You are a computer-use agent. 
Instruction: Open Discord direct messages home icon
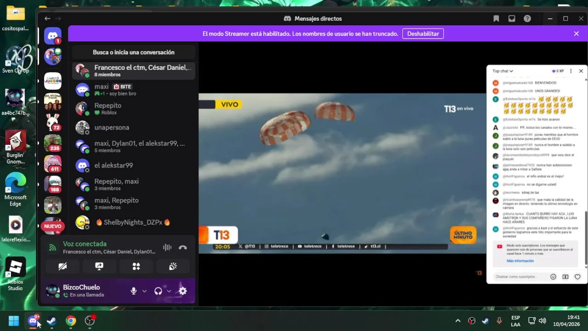(x=53, y=35)
